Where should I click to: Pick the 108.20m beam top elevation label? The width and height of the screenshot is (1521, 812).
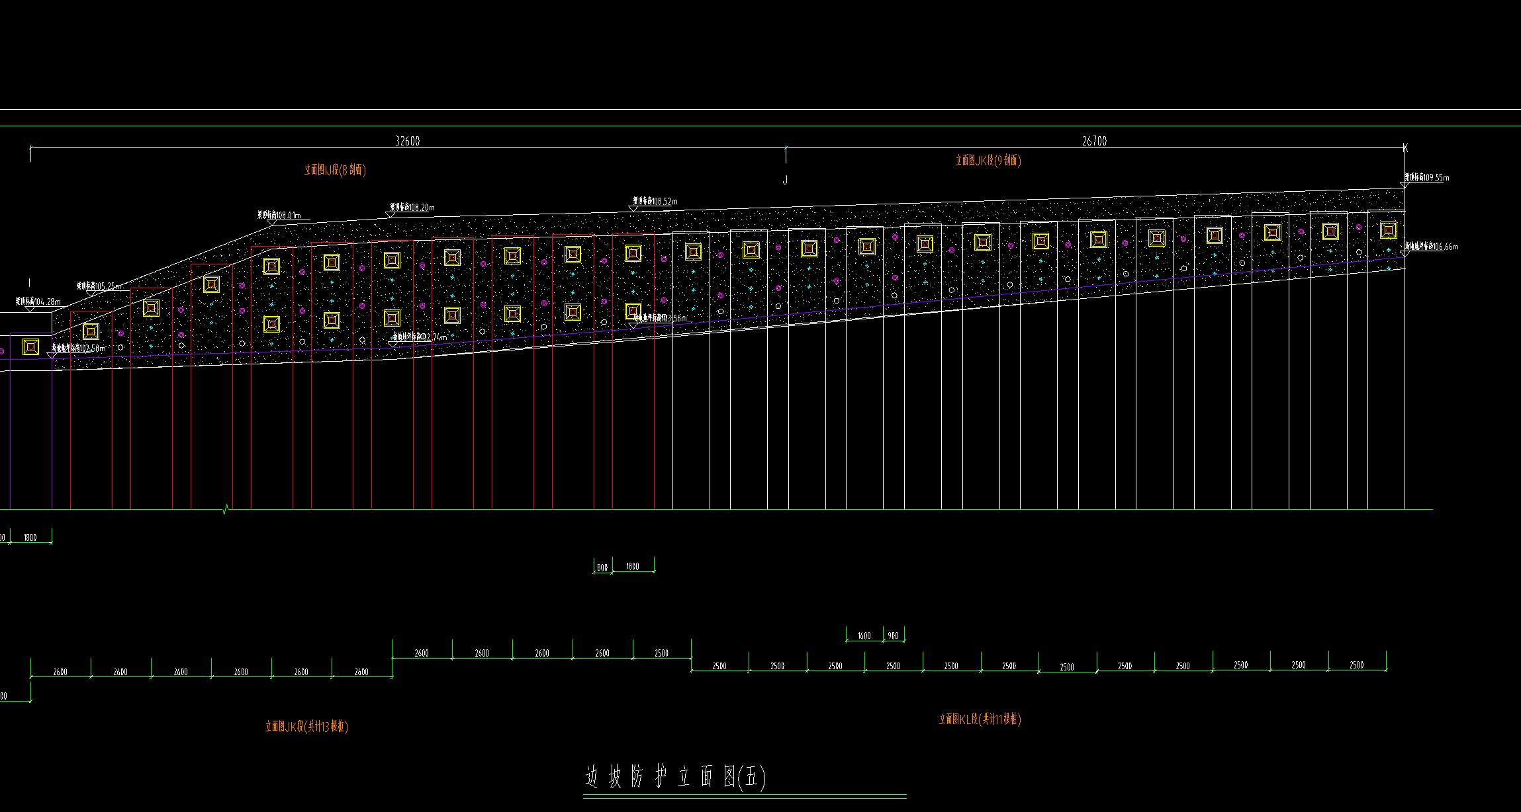coord(412,207)
